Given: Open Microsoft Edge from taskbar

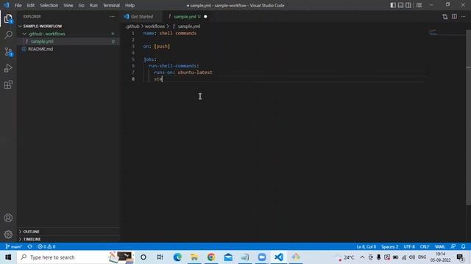Looking at the screenshot, I should [177, 257].
